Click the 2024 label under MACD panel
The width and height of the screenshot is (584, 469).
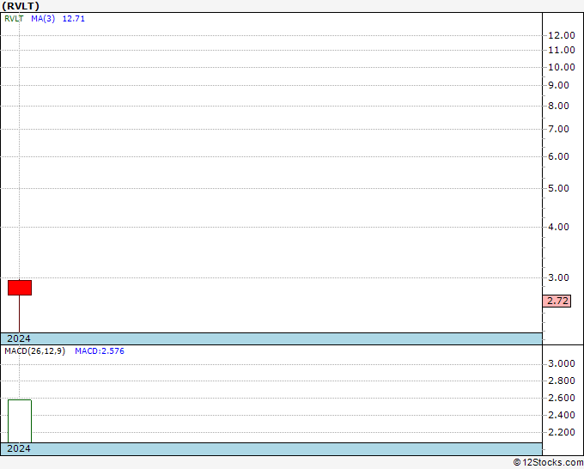coord(19,448)
